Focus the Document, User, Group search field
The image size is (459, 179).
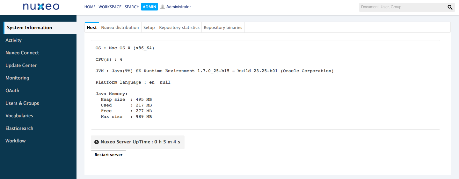pyautogui.click(x=403, y=7)
